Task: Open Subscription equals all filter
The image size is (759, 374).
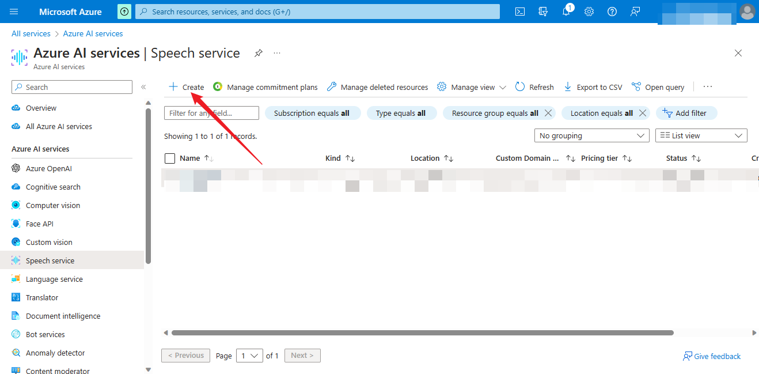Action: 312,113
